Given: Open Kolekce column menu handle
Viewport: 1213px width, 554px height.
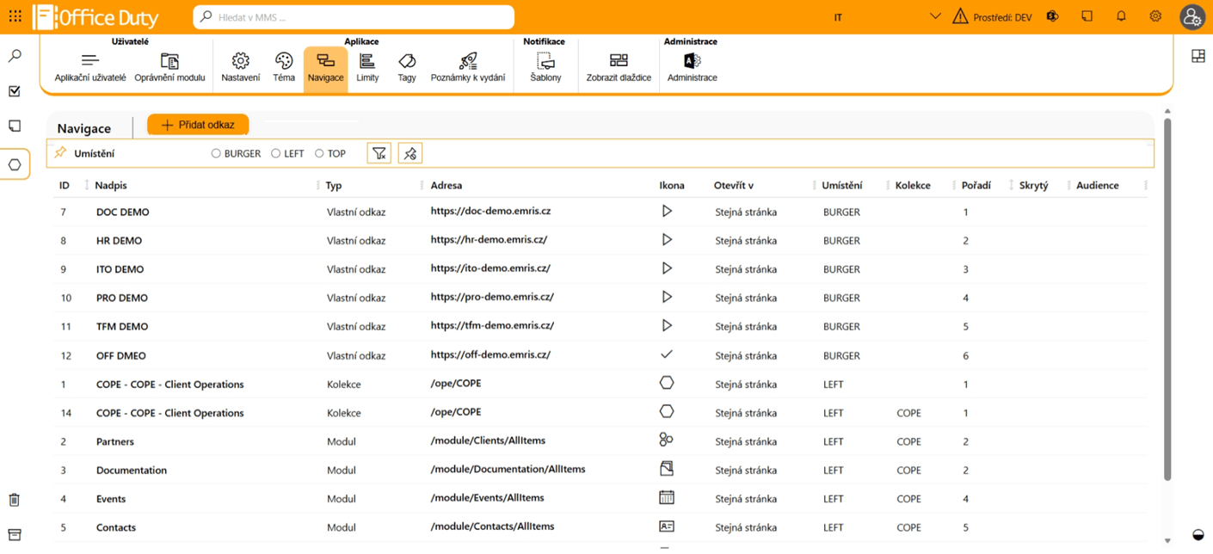Looking at the screenshot, I should (954, 185).
